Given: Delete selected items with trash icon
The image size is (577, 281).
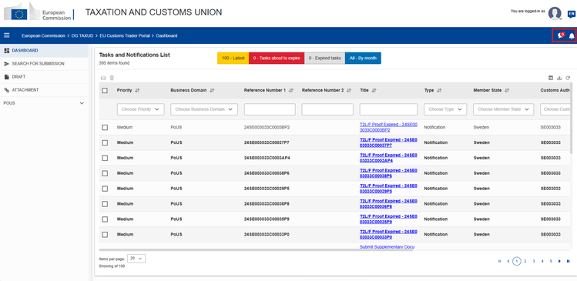Looking at the screenshot, I should [112, 78].
